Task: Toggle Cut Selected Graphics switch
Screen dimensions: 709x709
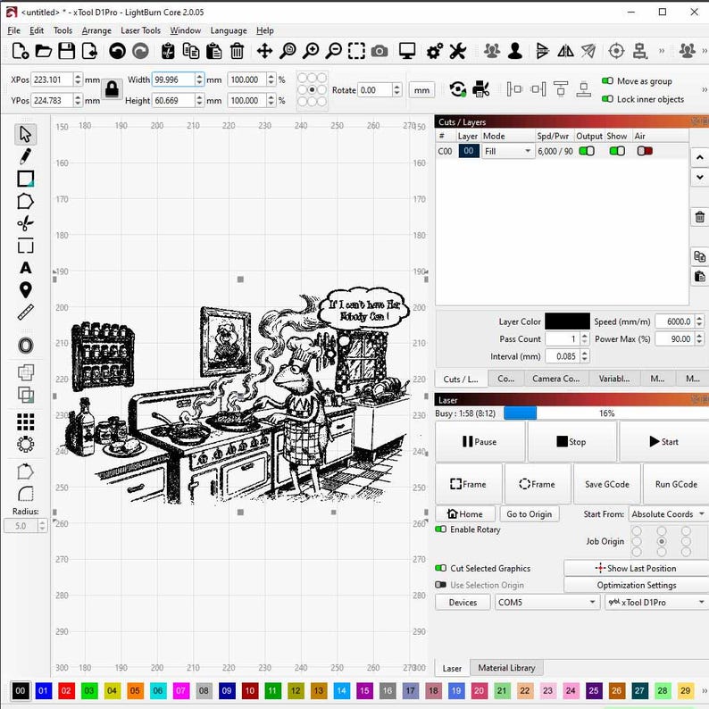Action: coord(440,568)
